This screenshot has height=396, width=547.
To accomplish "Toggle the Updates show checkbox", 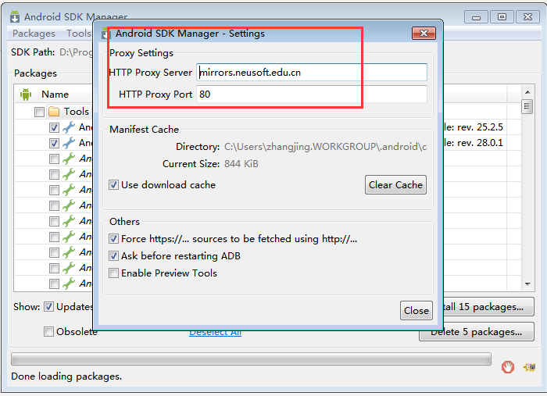I will click(48, 307).
